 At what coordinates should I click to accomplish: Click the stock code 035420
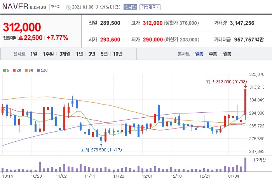click(x=38, y=7)
